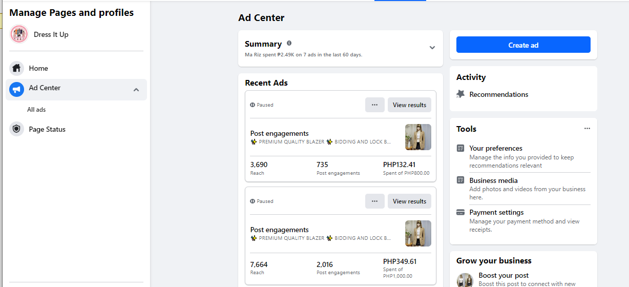Click the Your preferences list icon
The image size is (629, 287).
coord(460,148)
